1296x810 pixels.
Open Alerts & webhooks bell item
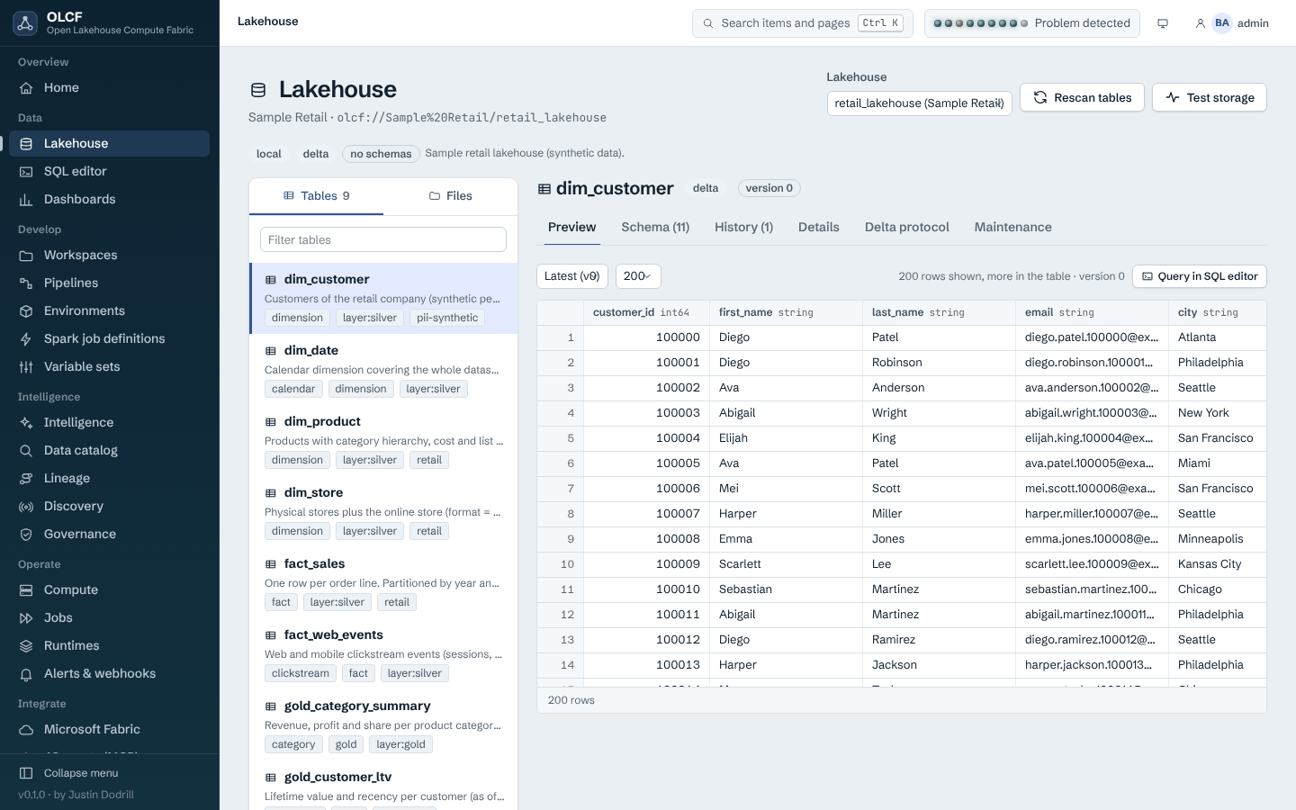[x=109, y=673]
